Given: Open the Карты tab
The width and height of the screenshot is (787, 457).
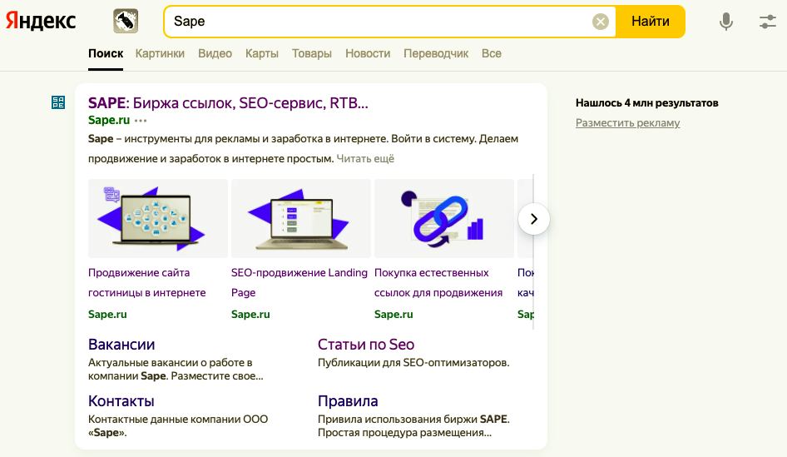Looking at the screenshot, I should (x=262, y=54).
